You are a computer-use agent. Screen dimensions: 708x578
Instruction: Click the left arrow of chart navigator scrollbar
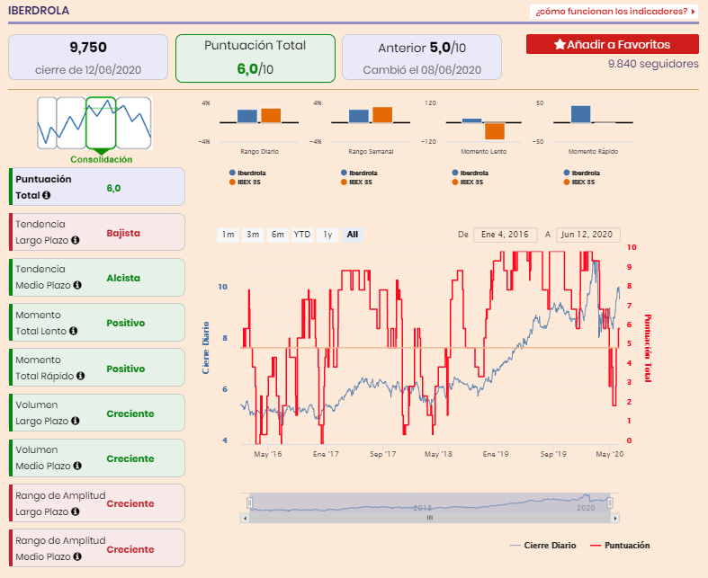tap(245, 518)
